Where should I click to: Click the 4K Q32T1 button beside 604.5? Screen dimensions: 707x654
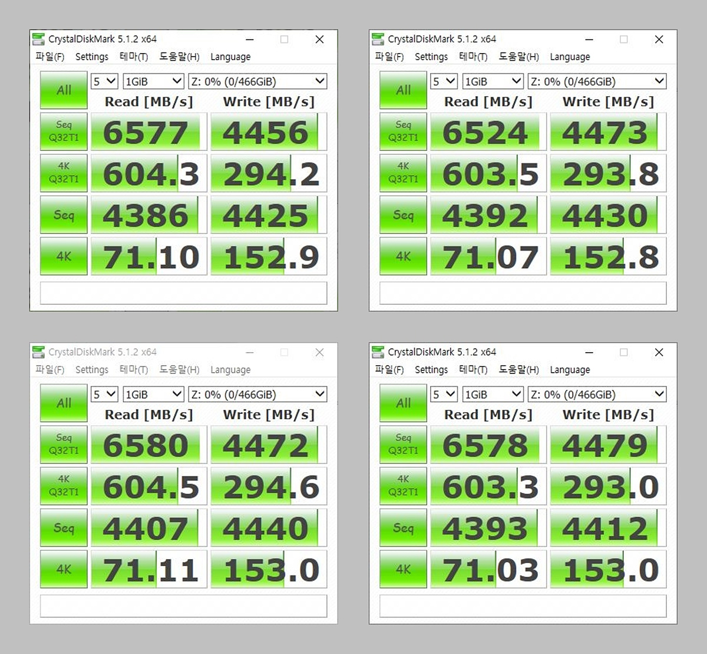(64, 486)
